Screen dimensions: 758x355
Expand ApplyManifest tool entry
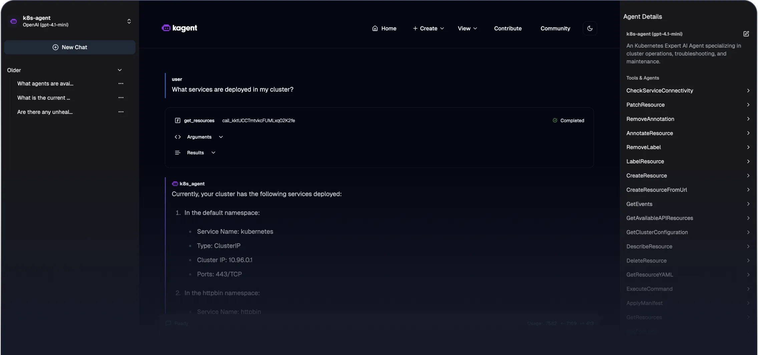688,303
